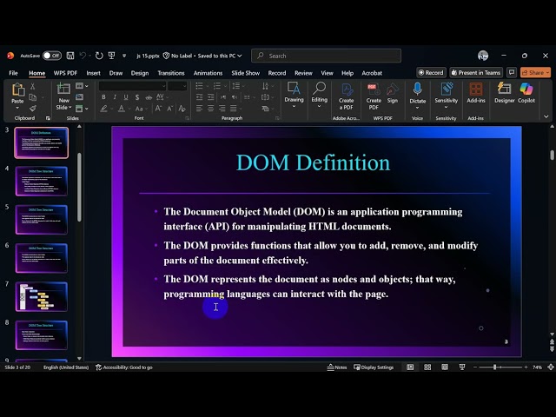Toggle Strikethrough formatting
The width and height of the screenshot is (556, 417).
(149, 97)
